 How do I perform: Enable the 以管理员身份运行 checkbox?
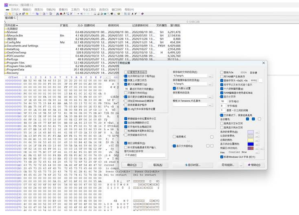(x=126, y=72)
